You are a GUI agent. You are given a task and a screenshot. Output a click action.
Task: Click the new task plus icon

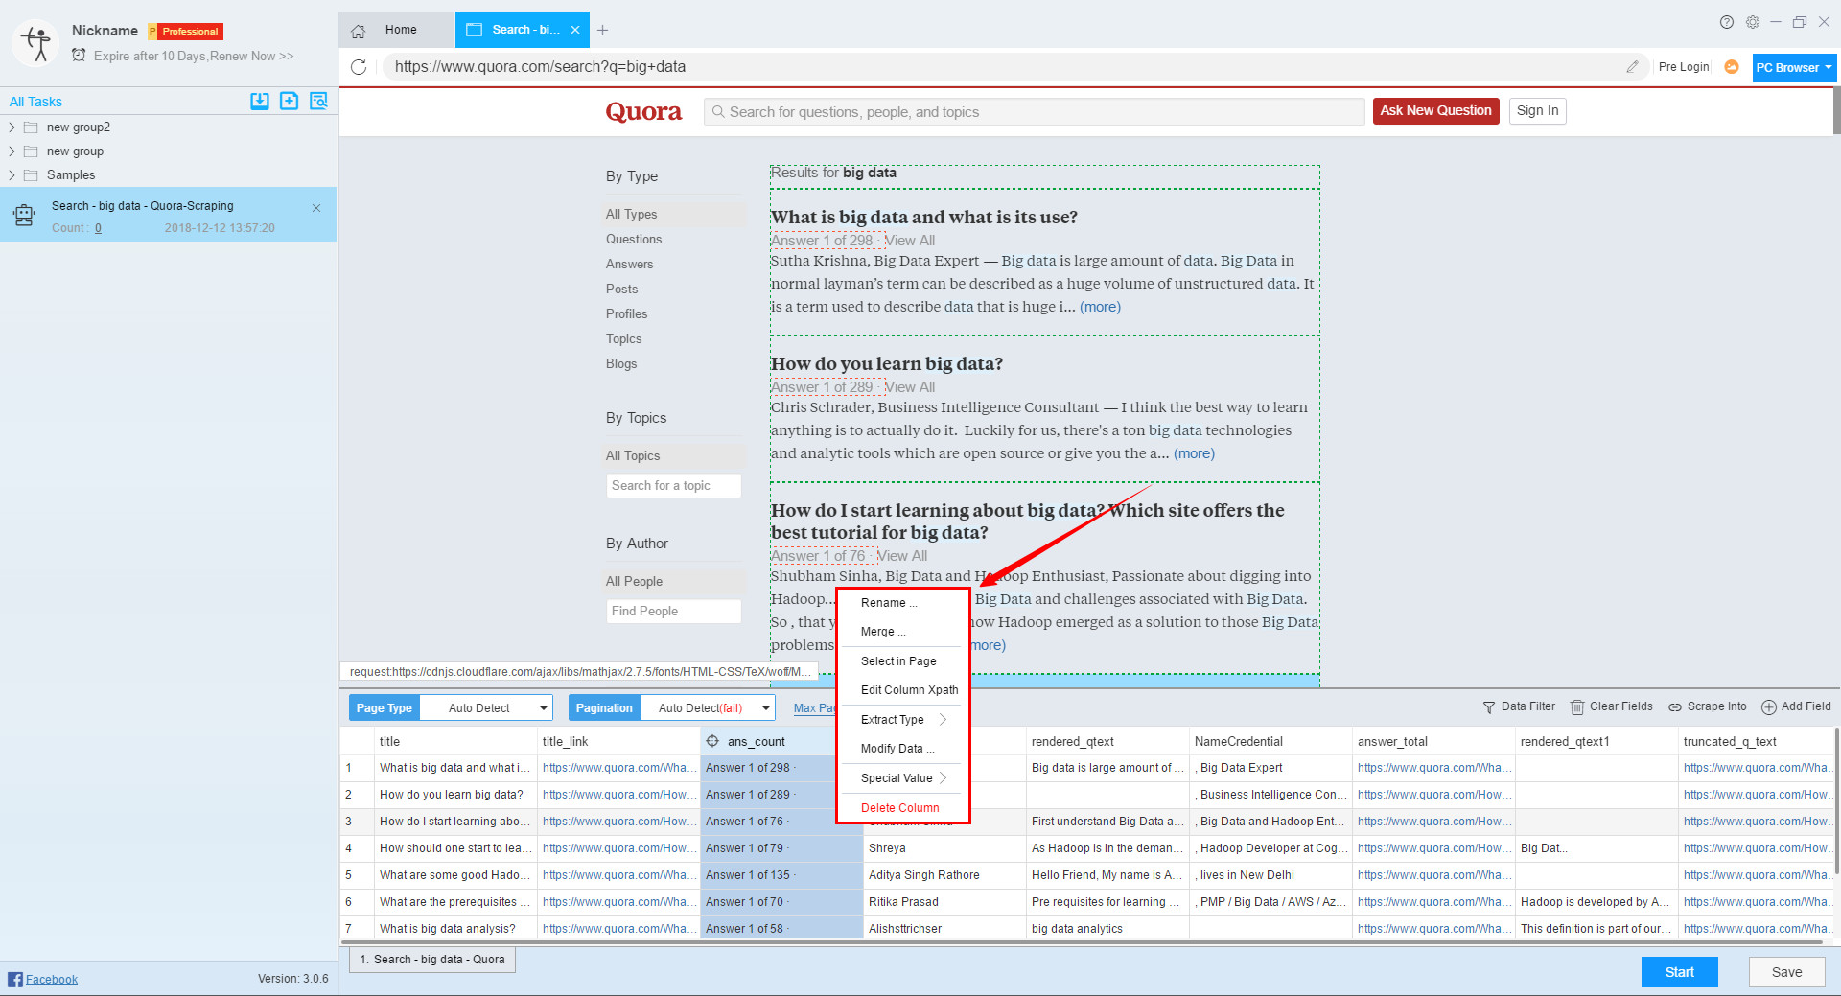click(x=289, y=102)
